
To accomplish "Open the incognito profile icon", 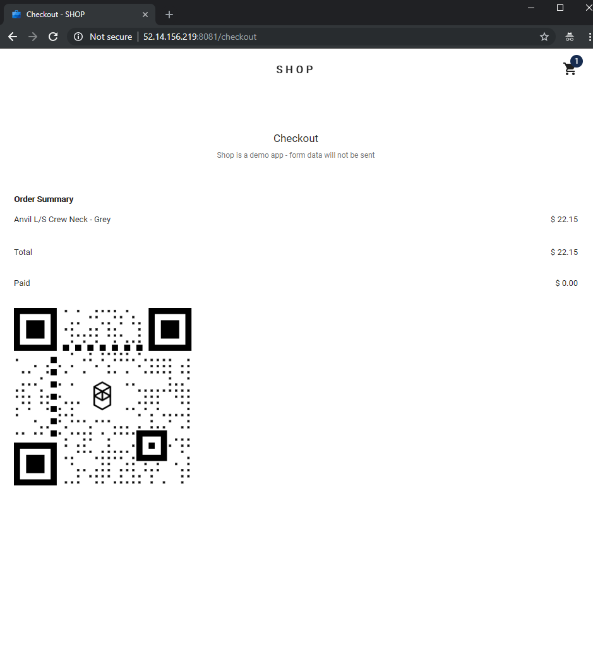I will coord(570,37).
